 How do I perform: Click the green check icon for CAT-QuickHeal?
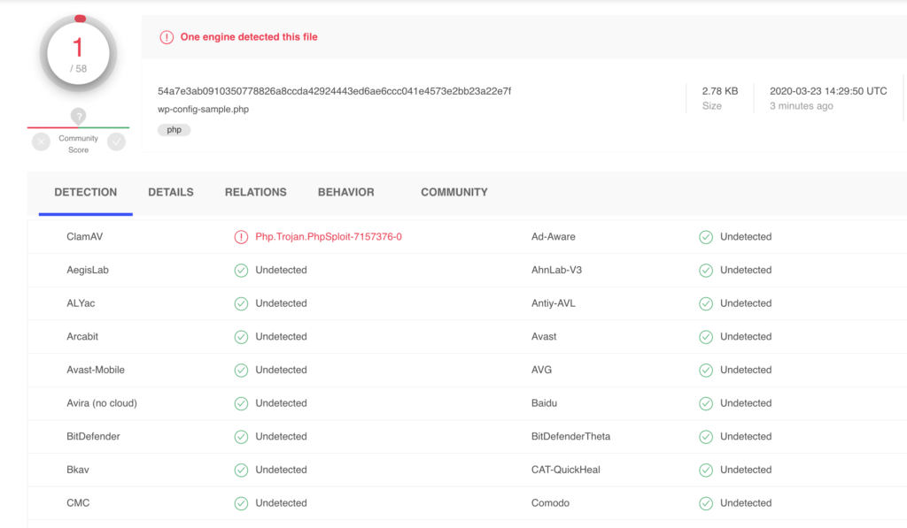(706, 471)
